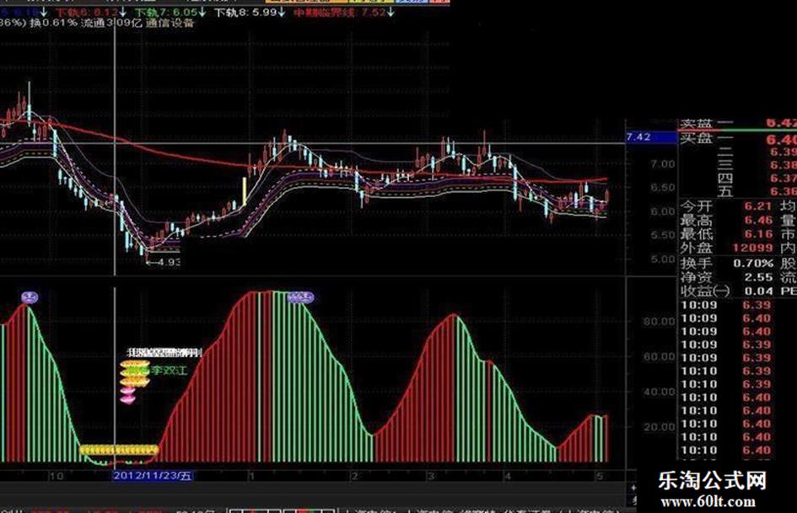
Task: Click the 2012/11/23/五 date cursor label
Action: point(152,476)
